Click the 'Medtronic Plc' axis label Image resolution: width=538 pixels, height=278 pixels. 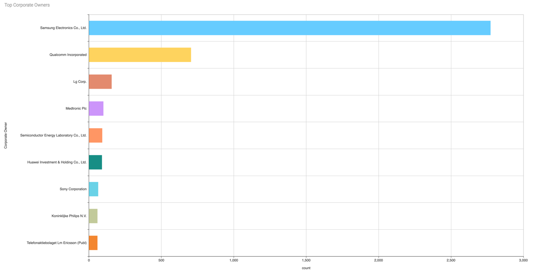(x=76, y=109)
